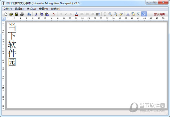Print the document using the printer icon
This screenshot has height=117, width=170.
click(x=22, y=14)
